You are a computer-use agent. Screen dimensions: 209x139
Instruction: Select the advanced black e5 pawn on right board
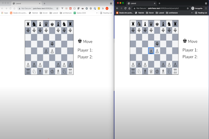click(157, 44)
